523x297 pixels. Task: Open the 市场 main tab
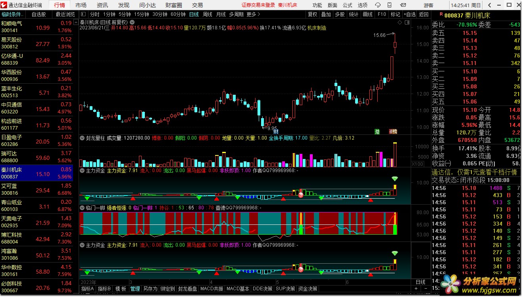[81, 5]
